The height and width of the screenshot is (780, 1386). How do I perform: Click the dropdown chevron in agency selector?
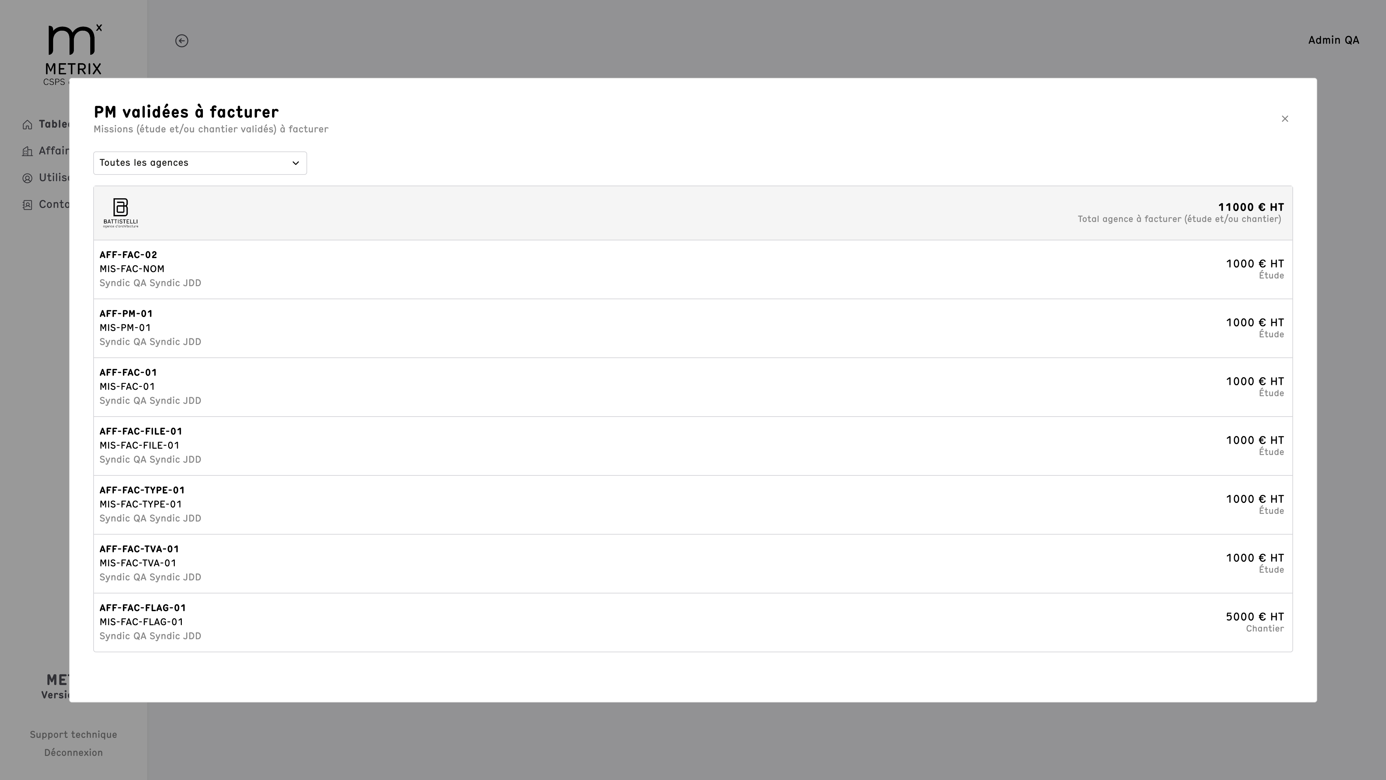point(295,163)
